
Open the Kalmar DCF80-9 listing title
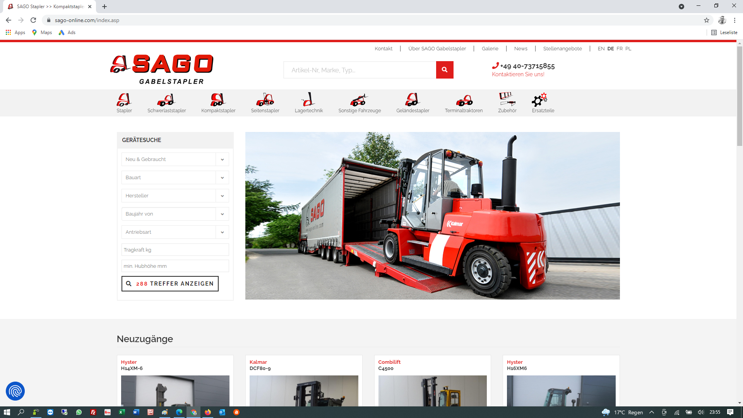tap(260, 365)
